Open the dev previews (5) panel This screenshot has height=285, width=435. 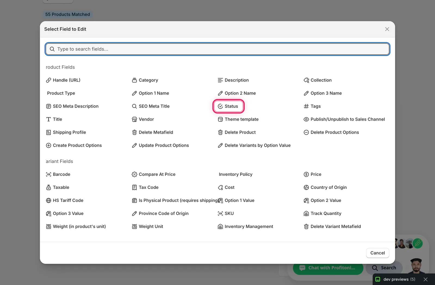click(x=396, y=279)
